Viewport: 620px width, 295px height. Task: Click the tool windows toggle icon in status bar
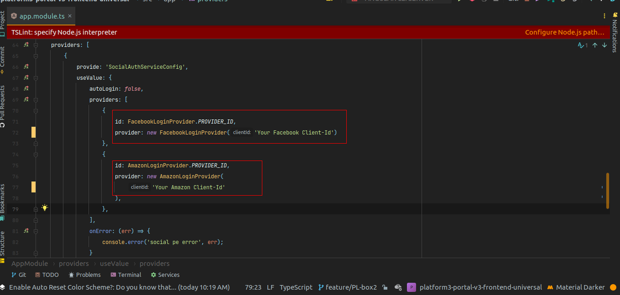pyautogui.click(x=2, y=287)
